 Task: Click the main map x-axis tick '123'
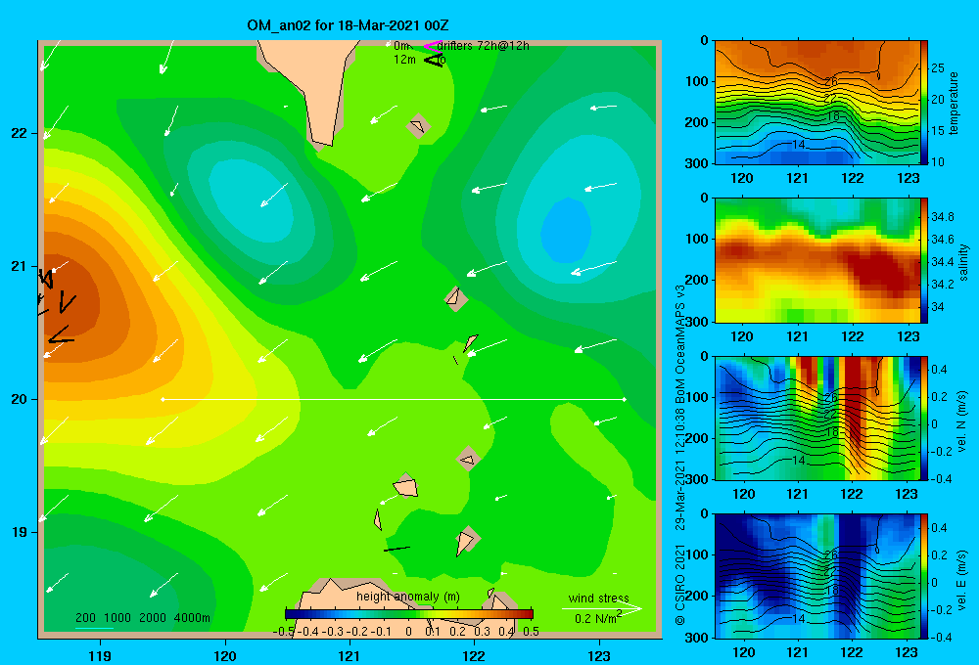click(x=599, y=656)
